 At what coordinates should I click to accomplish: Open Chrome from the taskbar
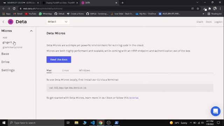[100, 123]
